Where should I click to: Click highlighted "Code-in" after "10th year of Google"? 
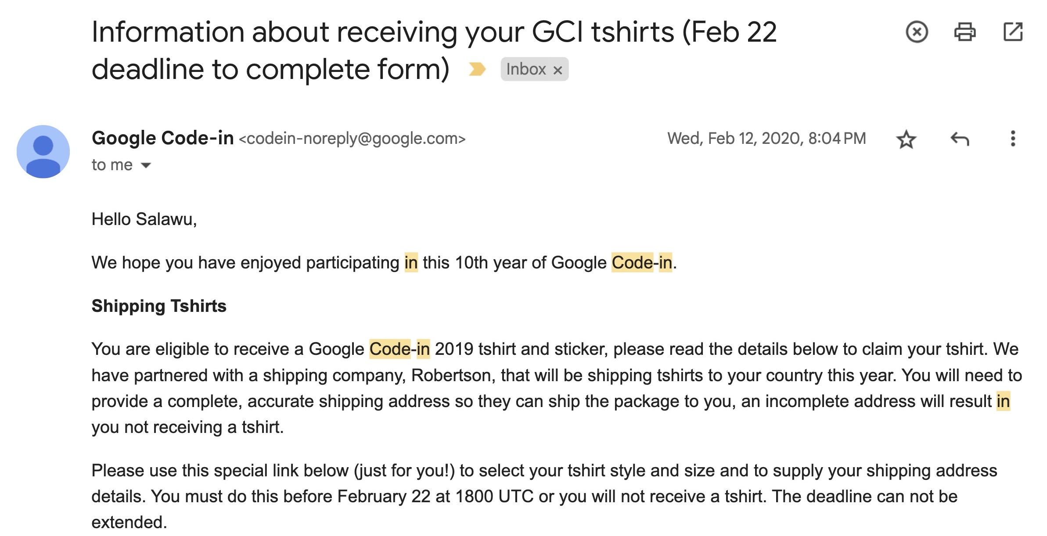click(x=642, y=263)
